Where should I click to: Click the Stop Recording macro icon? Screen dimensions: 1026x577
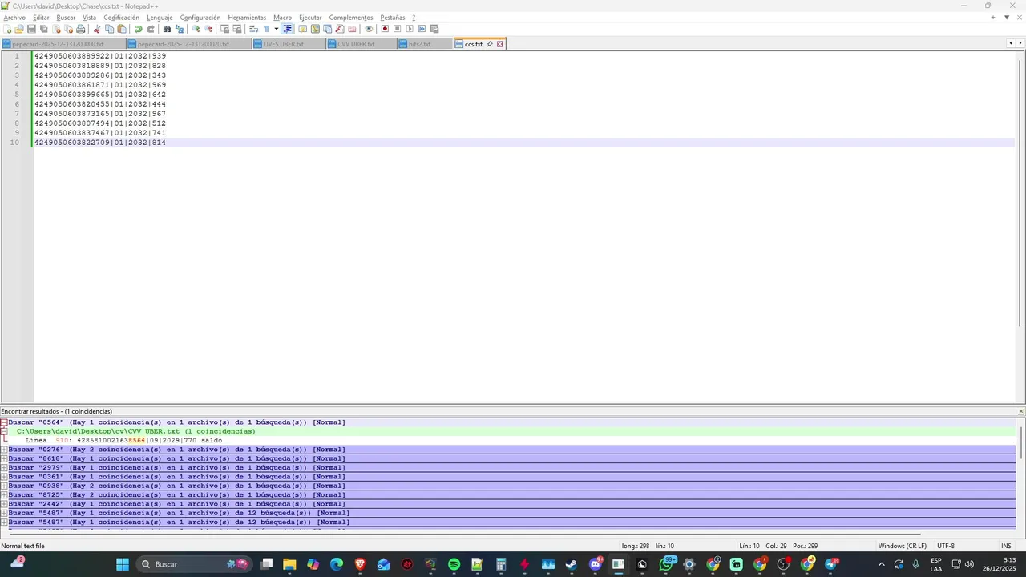(x=397, y=29)
